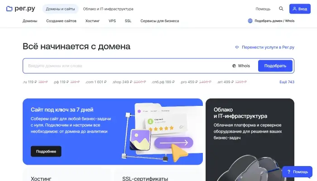The image size is (317, 181).
Task: Click the user icon in Вход button
Action: [294, 9]
